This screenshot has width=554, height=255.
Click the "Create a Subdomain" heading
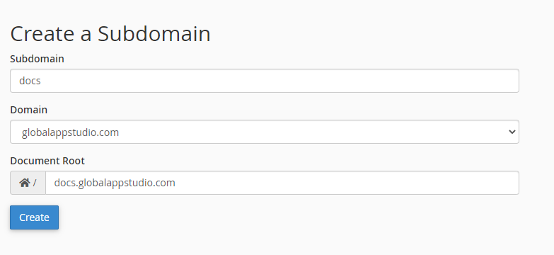110,34
